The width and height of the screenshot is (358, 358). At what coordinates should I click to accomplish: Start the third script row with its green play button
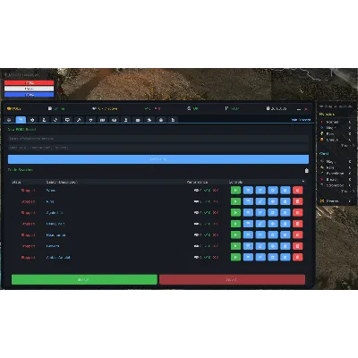[x=235, y=212]
